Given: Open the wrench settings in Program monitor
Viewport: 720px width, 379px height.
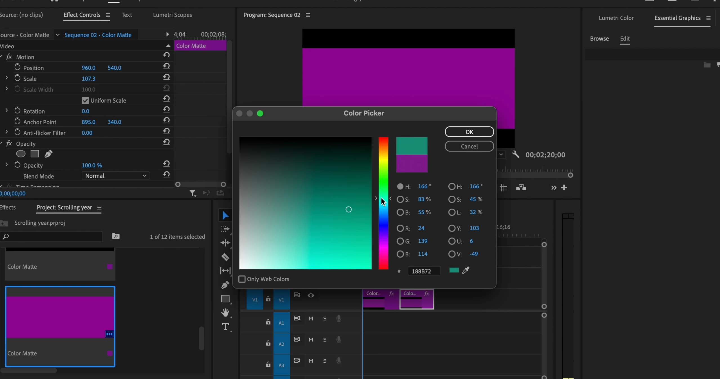Looking at the screenshot, I should click(516, 155).
